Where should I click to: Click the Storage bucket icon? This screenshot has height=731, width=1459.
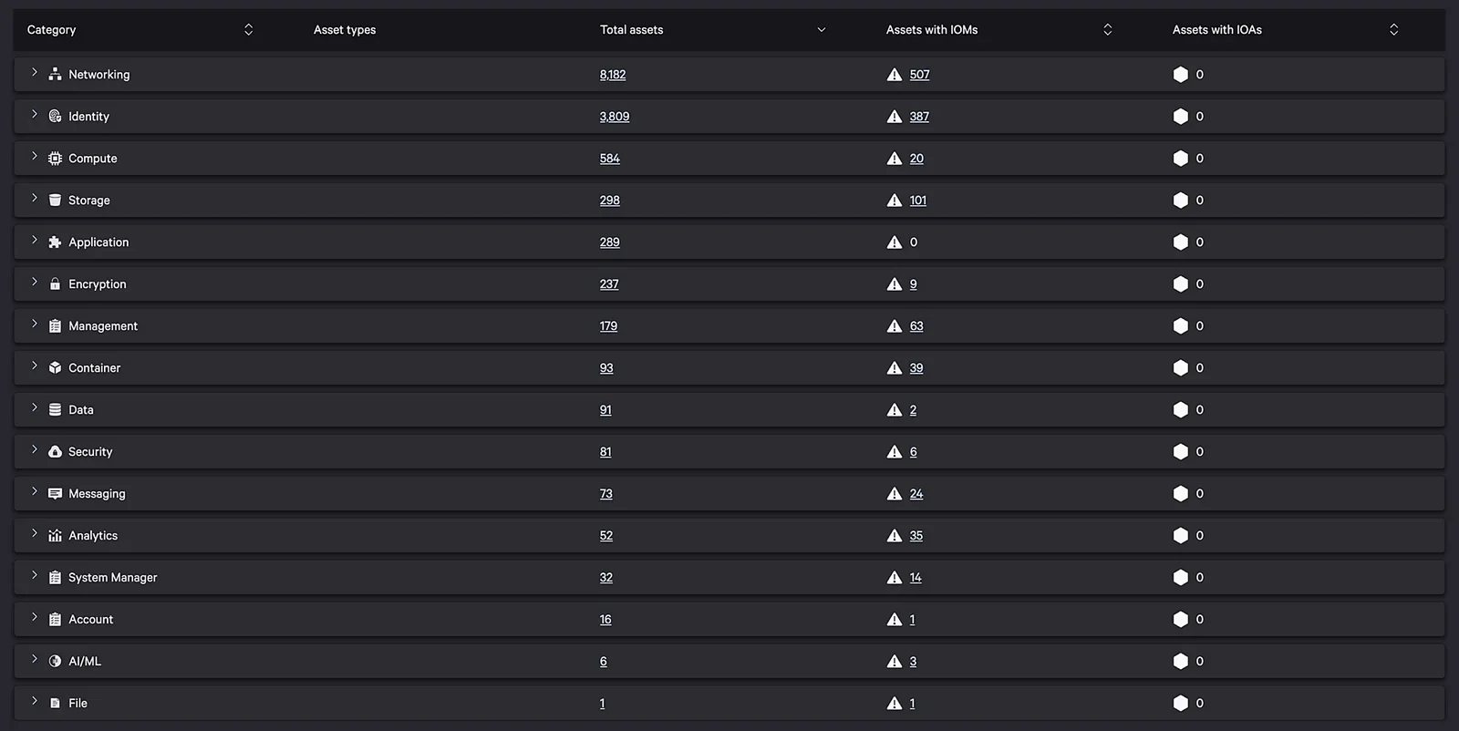point(55,201)
